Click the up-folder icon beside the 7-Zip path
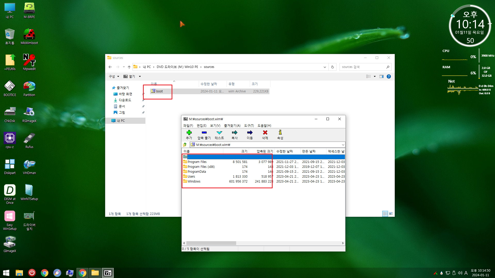Screen dimensions: 495x278 coord(185,145)
